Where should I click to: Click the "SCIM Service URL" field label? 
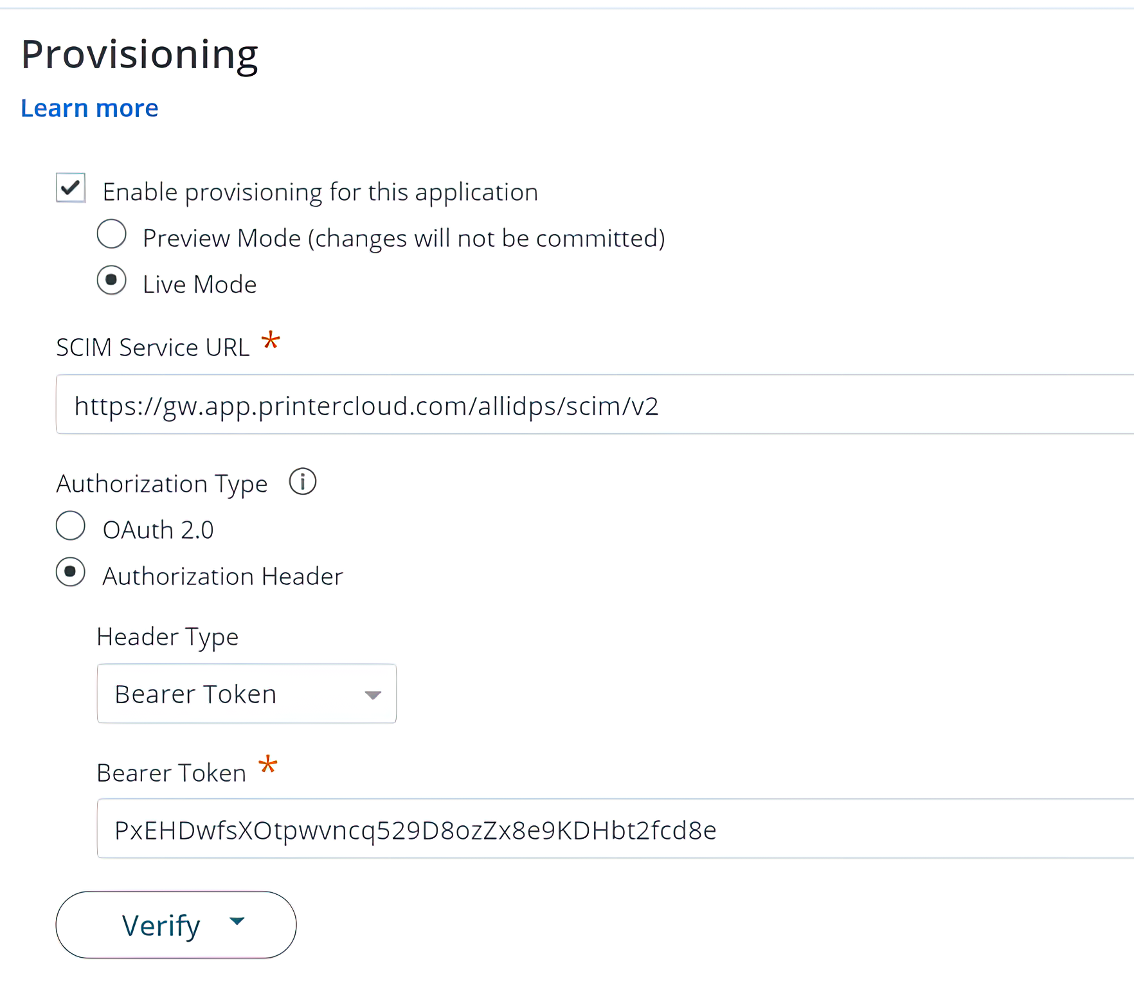[x=152, y=348]
